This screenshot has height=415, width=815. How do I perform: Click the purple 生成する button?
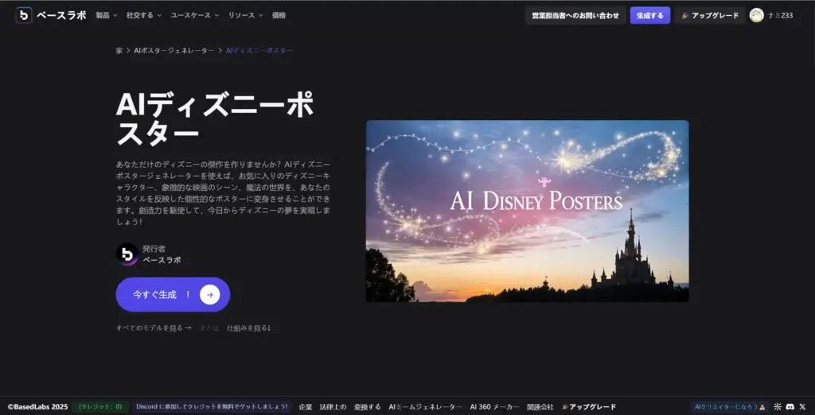coord(649,16)
